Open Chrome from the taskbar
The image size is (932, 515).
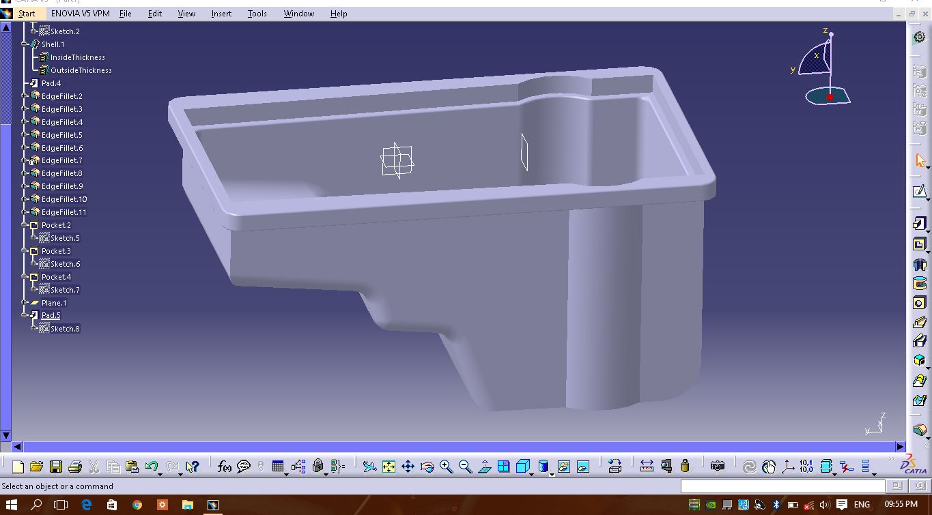[137, 505]
